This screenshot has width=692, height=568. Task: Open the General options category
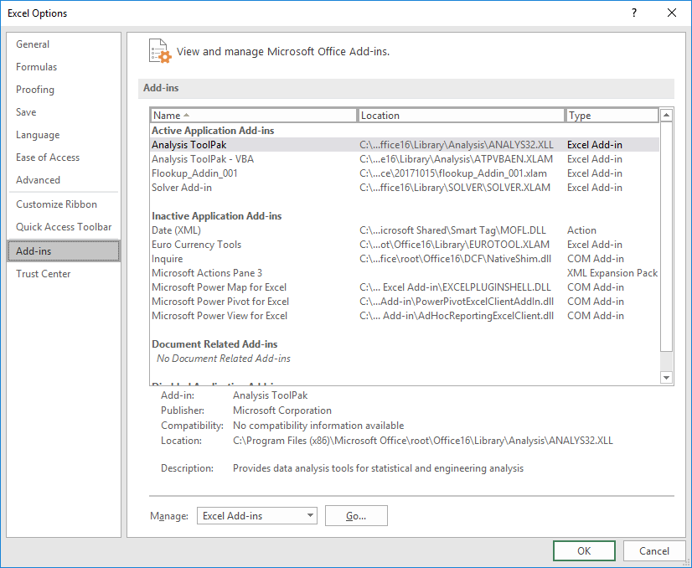(64, 44)
